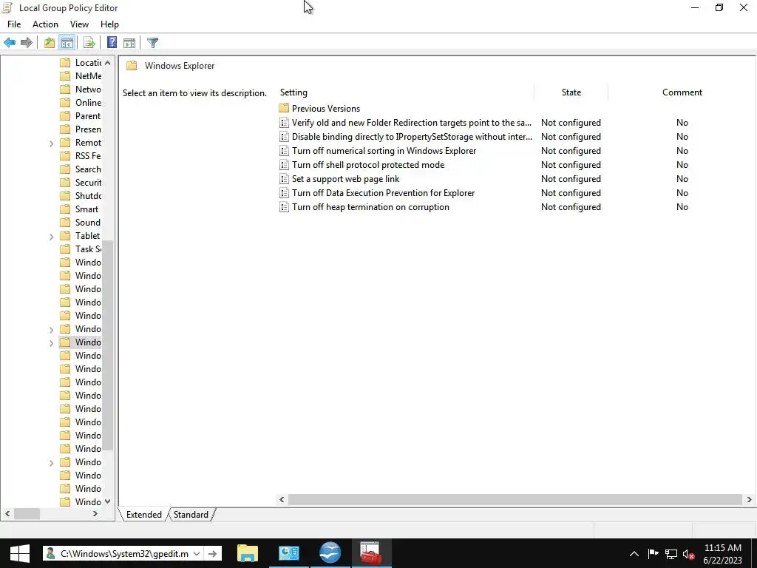Select Set a support web page link
The height and width of the screenshot is (568, 757).
click(345, 179)
